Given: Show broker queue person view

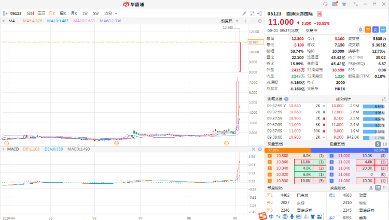Looking at the screenshot, I should tap(371, 188).
